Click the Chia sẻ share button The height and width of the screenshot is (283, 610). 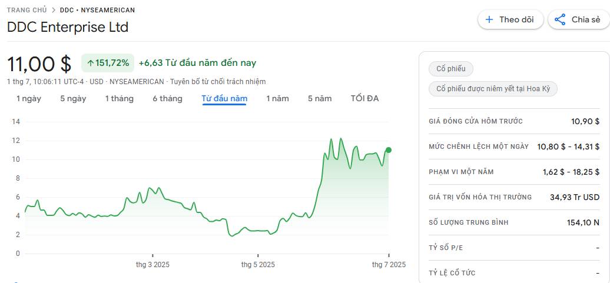pyautogui.click(x=579, y=19)
